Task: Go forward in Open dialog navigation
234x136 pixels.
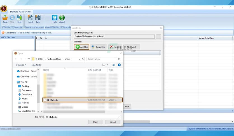Action: click(21, 59)
